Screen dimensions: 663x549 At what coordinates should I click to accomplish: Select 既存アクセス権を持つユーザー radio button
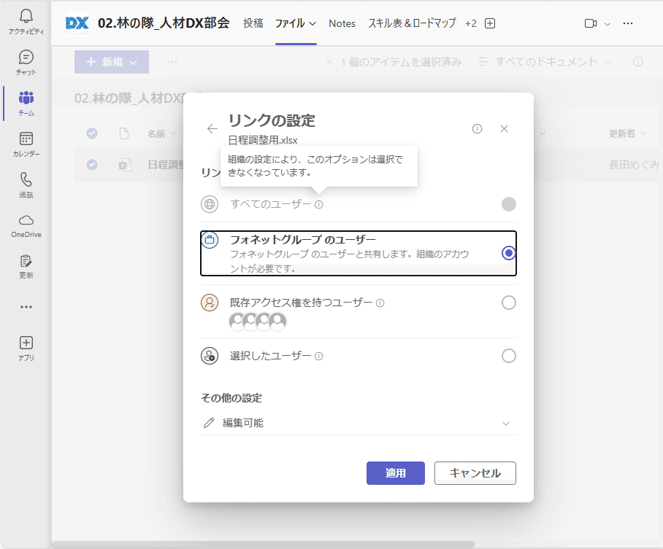point(509,303)
